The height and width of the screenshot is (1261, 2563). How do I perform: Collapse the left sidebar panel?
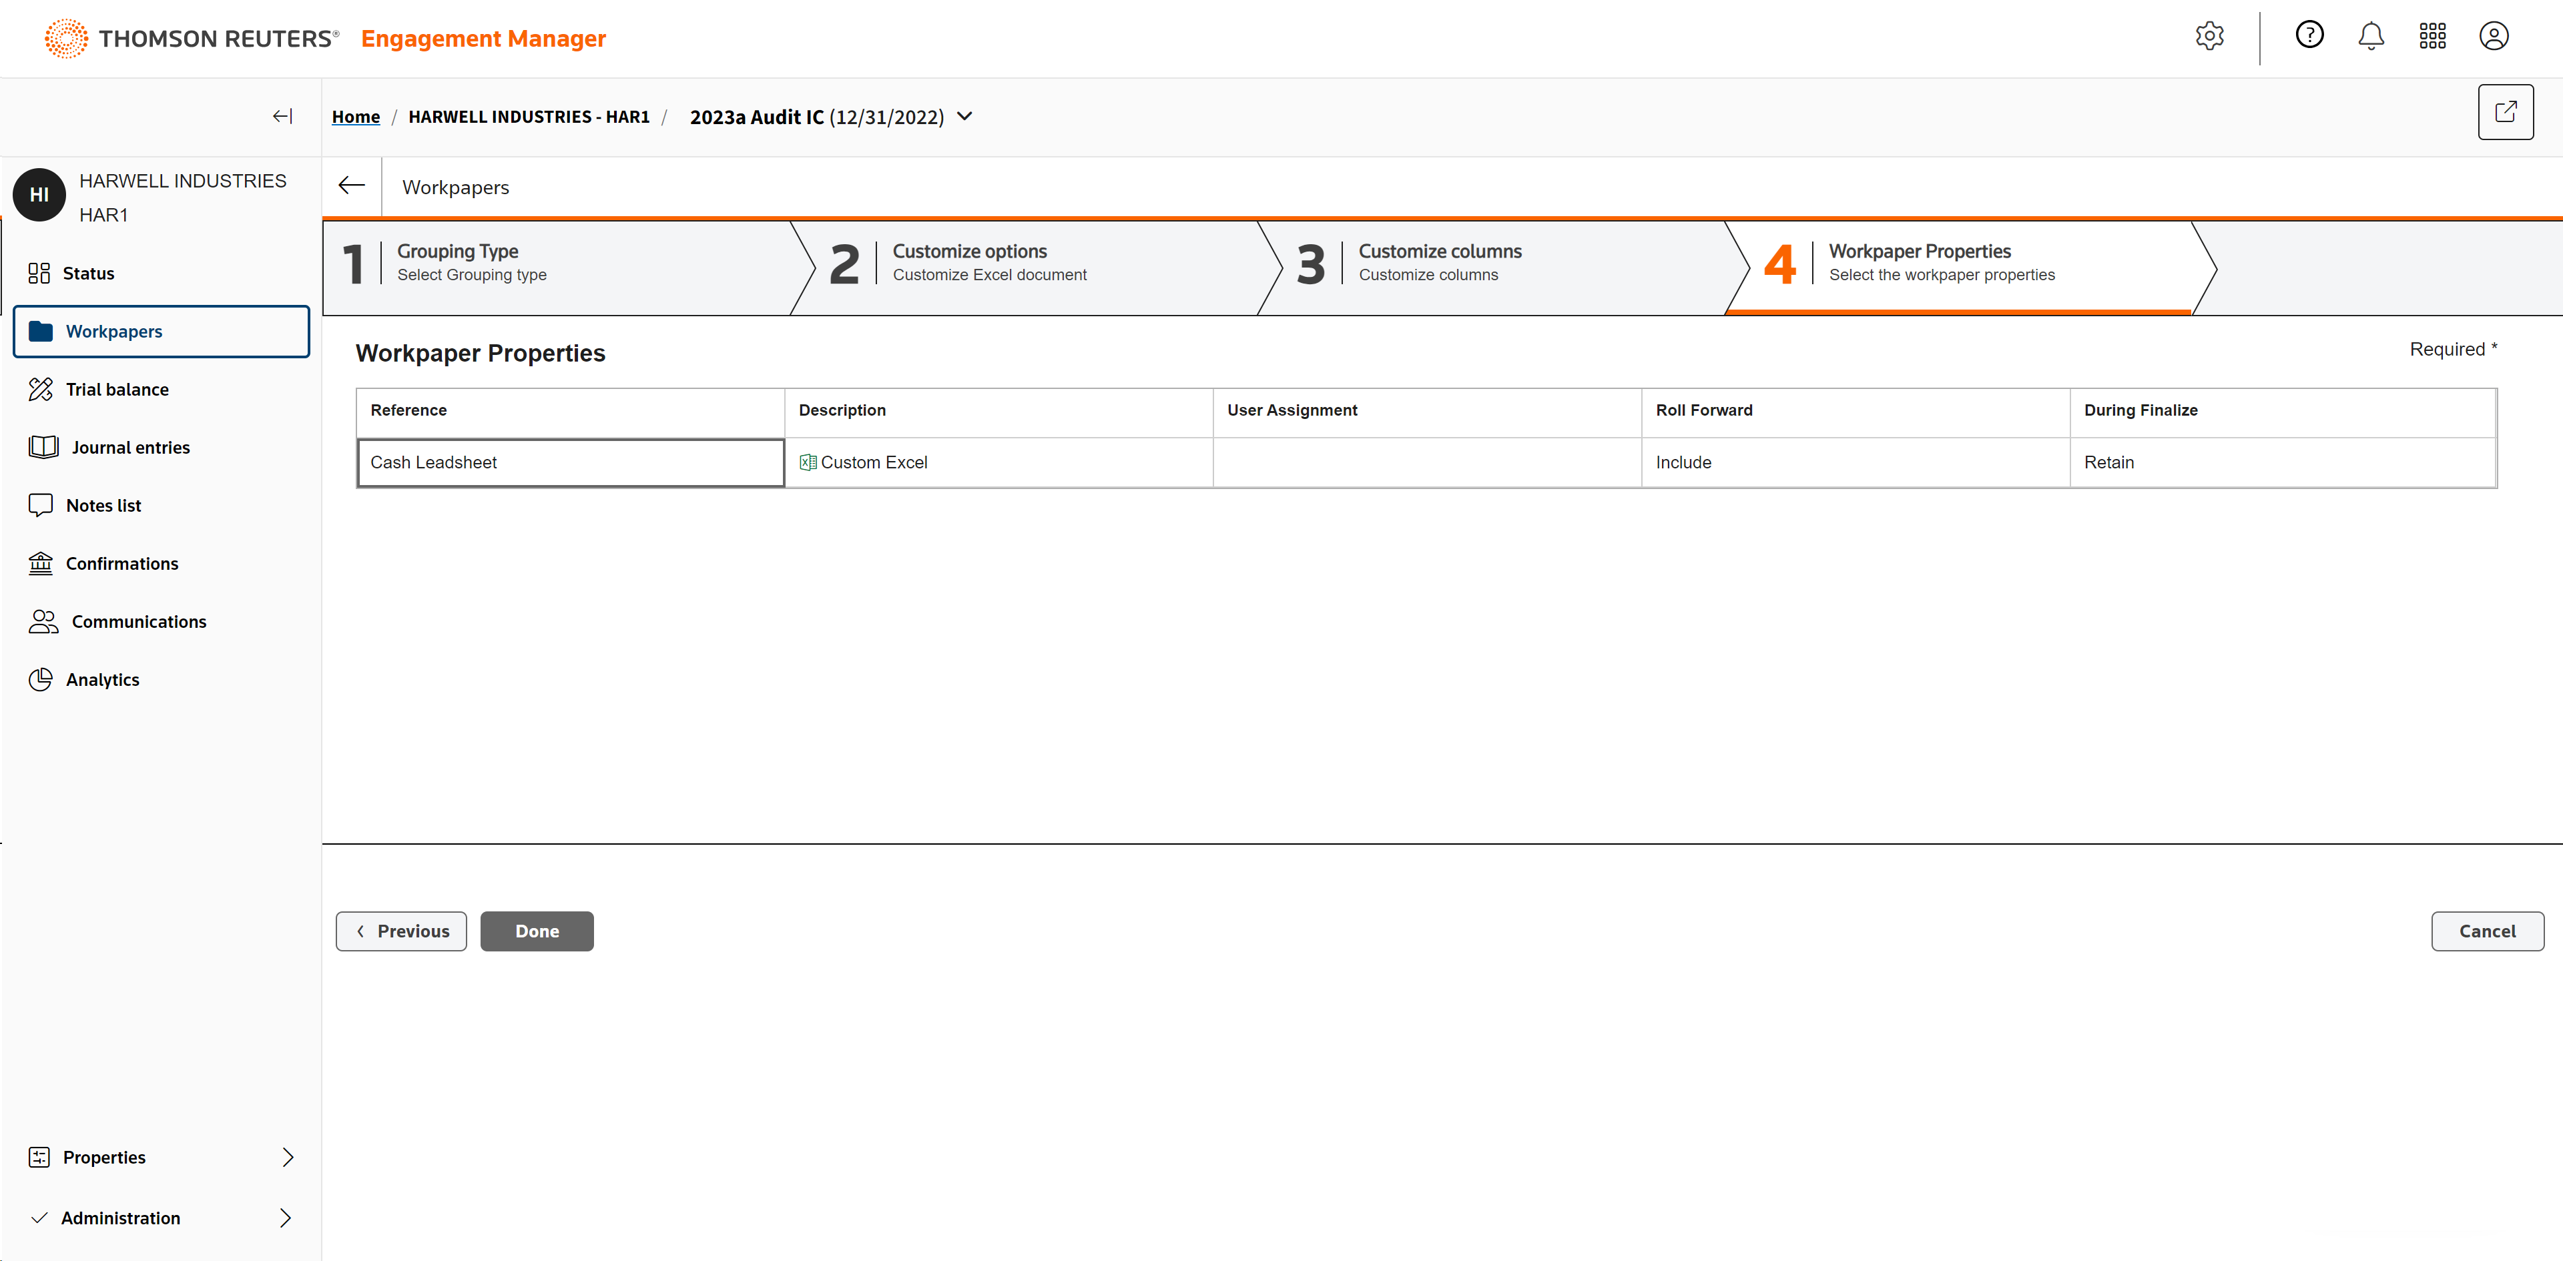[x=282, y=116]
